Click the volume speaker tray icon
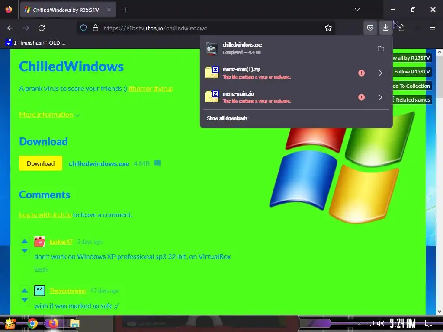Viewport: 443px width, 332px height. point(381,323)
